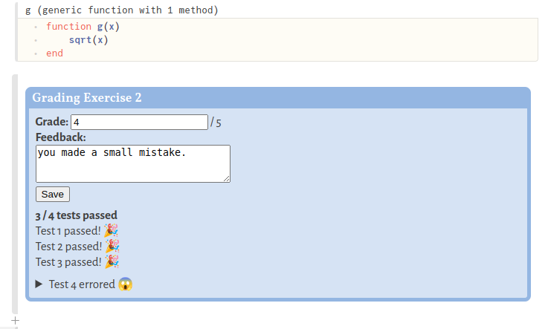
Task: Click the generic function output text
Action: coord(122,10)
